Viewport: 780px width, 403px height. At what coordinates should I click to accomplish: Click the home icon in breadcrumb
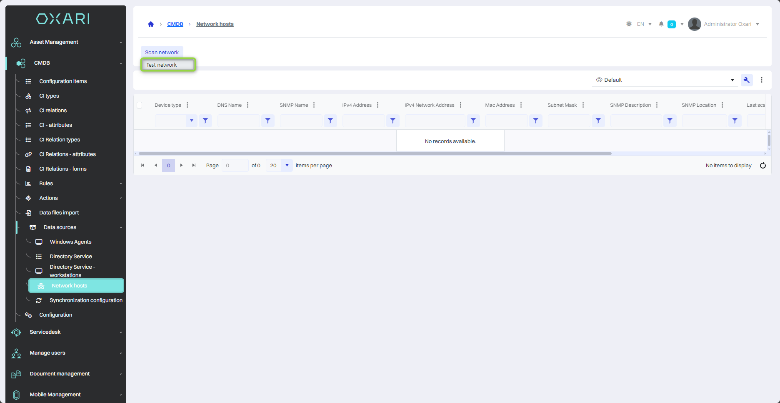[x=151, y=24]
